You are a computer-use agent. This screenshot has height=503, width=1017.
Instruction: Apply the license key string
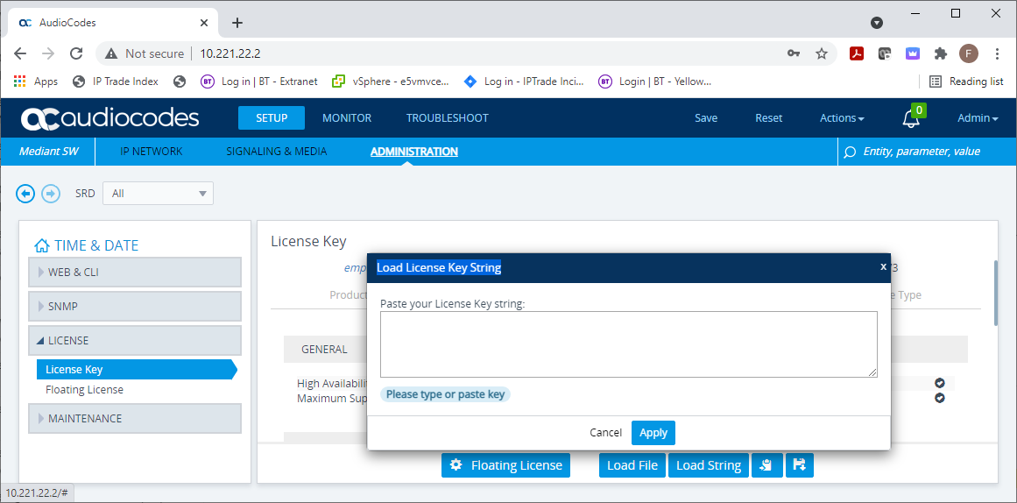tap(653, 433)
